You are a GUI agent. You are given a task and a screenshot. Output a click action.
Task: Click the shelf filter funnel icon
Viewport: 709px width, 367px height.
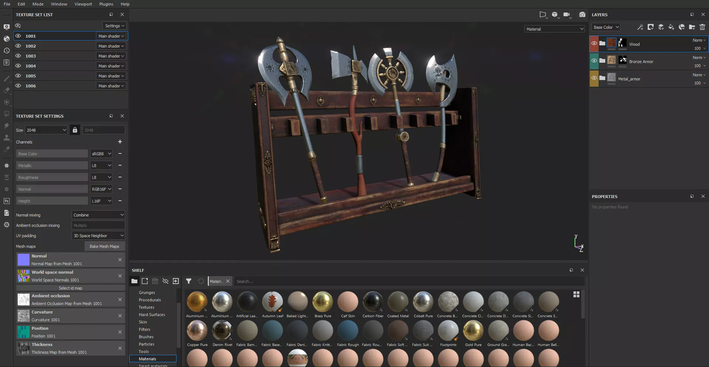coord(189,281)
